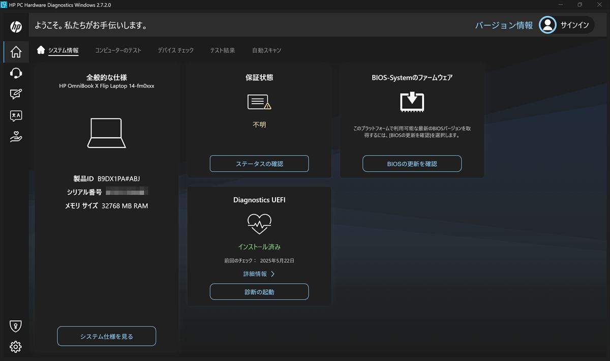Click the 2025年5月22日 last-check date
Viewport: 610px width, 361px height.
click(277, 261)
